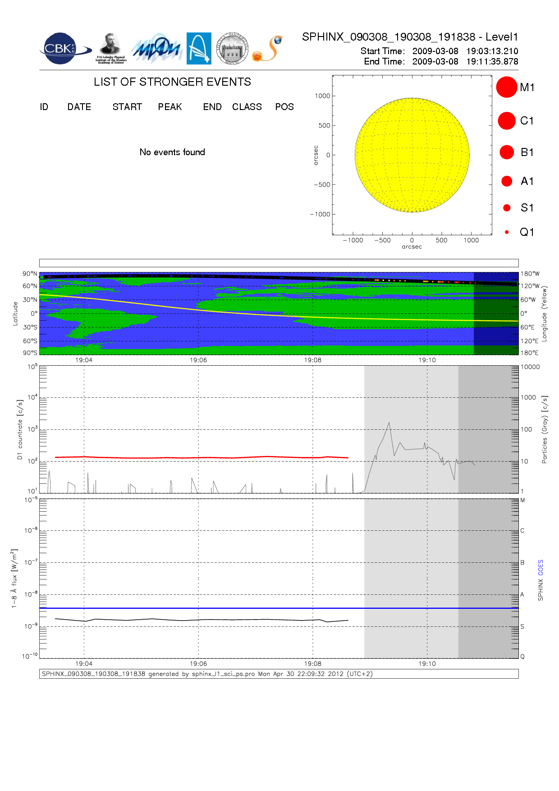Click the C1 red legend circle
The height and width of the screenshot is (791, 559).
[x=506, y=121]
